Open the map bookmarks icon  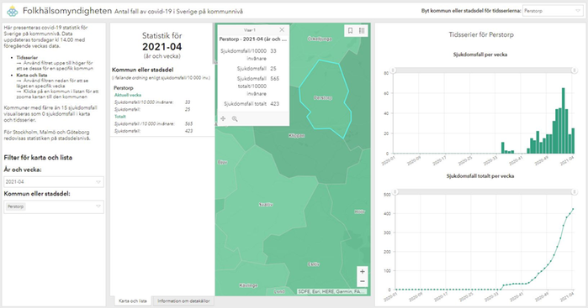350,31
